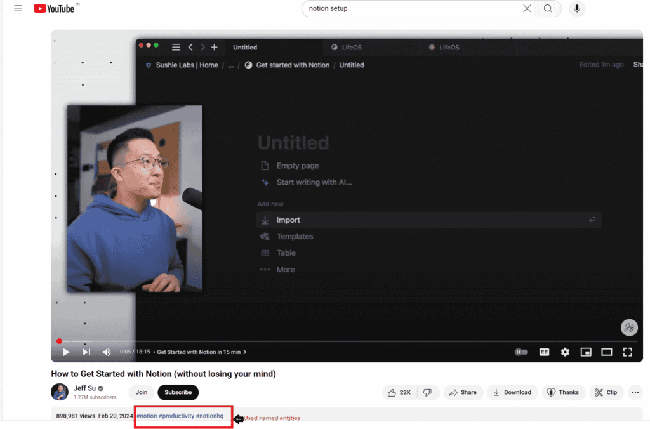Seek on the video progress bar
Screen dimensions: 650x429
347,341
